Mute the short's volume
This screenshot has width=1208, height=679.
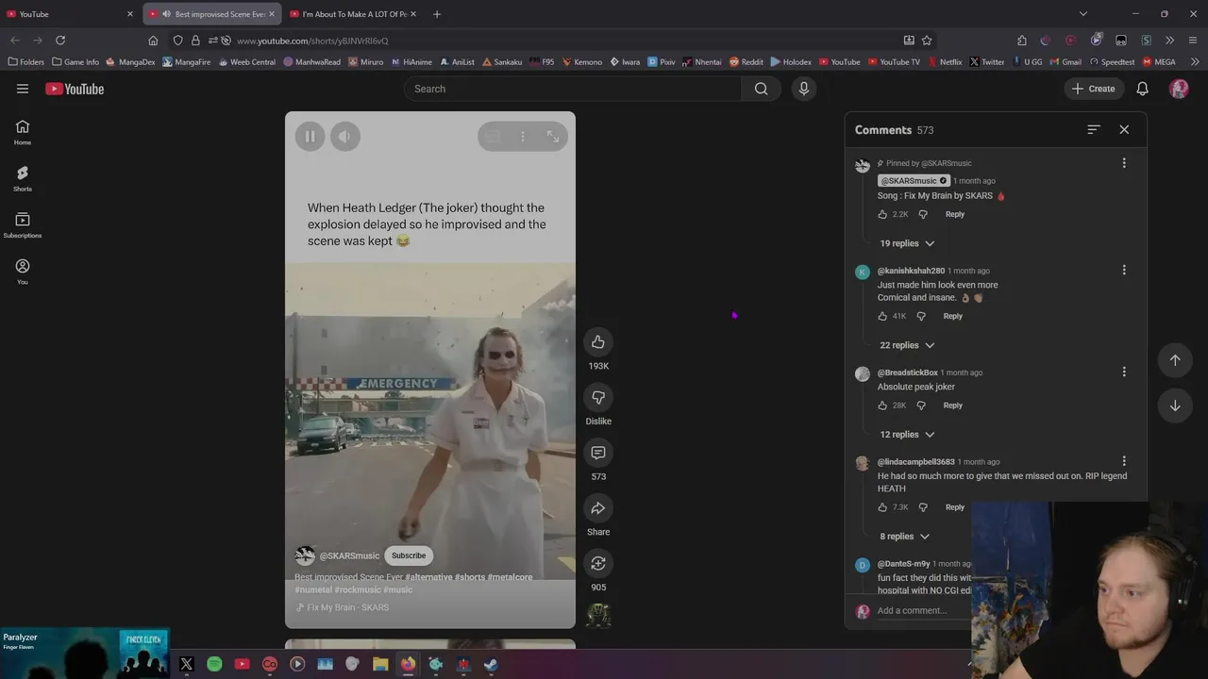click(344, 137)
